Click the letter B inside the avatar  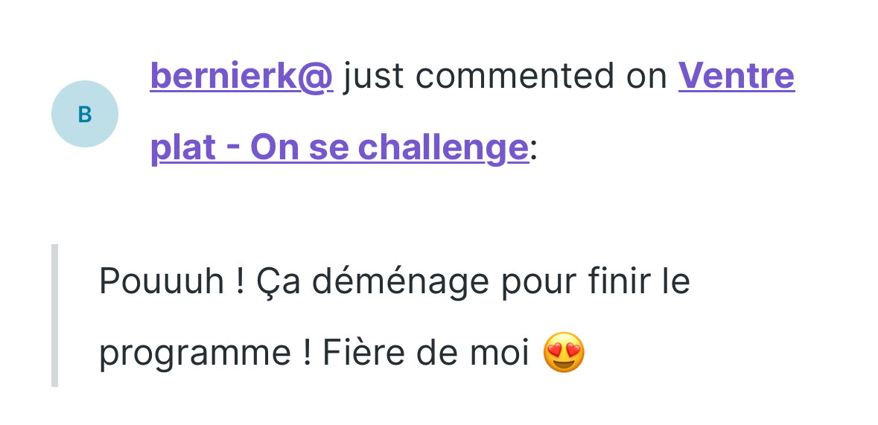[x=85, y=114]
